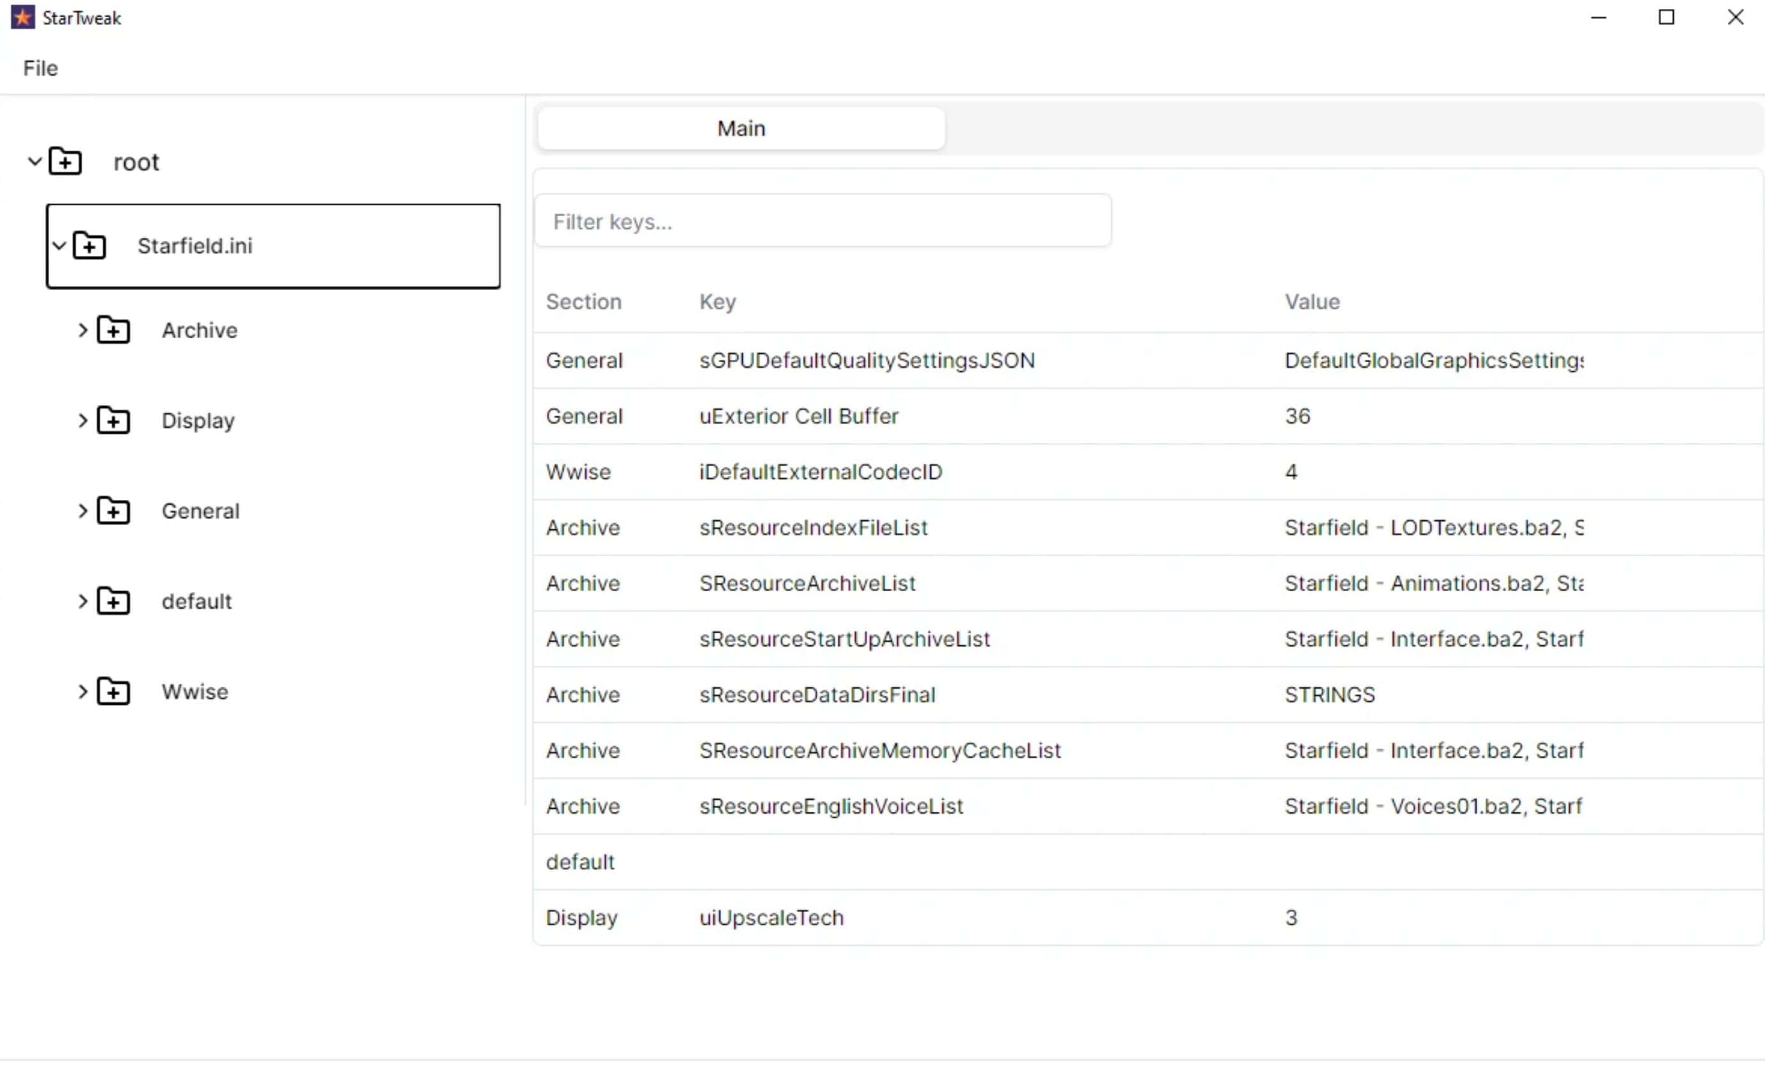Click the folder icon beside Starfield.ini
The width and height of the screenshot is (1765, 1083).
(89, 246)
